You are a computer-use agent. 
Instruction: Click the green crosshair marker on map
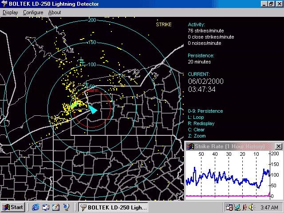[81, 61]
